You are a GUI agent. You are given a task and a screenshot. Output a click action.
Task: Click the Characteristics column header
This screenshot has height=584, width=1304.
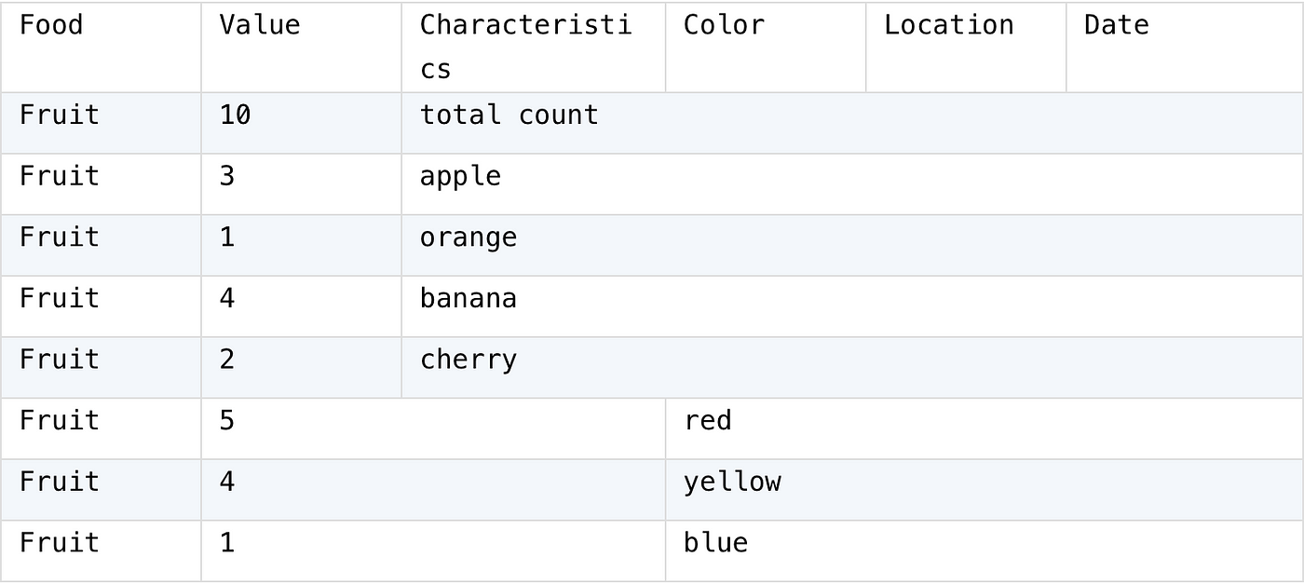[534, 48]
